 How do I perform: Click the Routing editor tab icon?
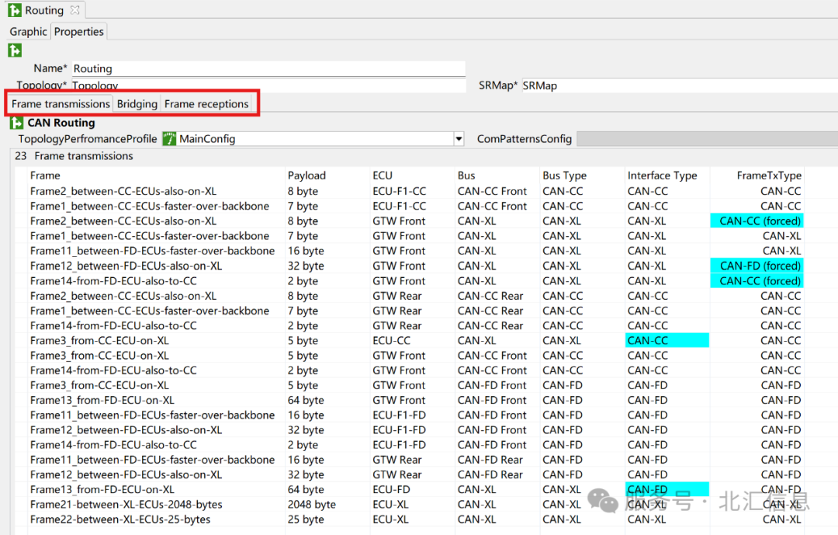click(15, 10)
